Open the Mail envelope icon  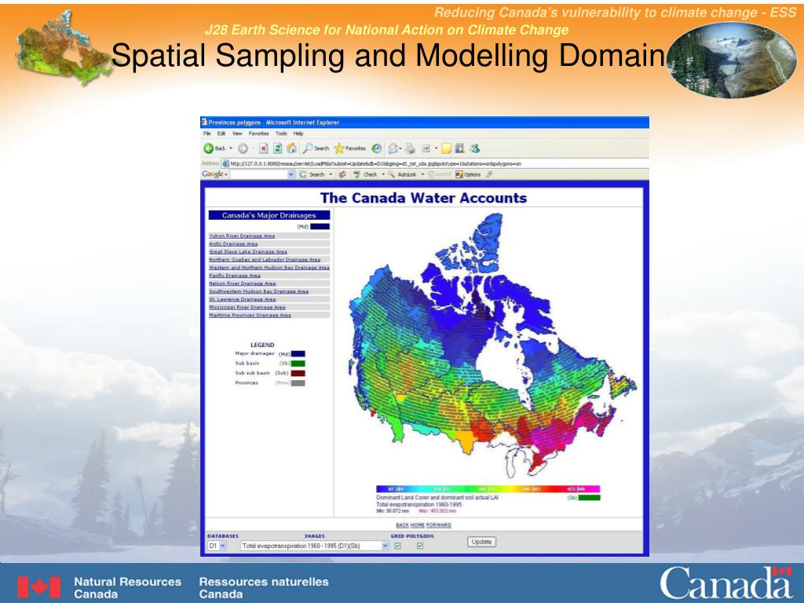pyautogui.click(x=393, y=148)
